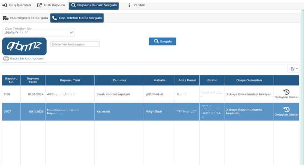This screenshot has width=304, height=165.
Task: Click history icon for application 3158
Action: (287, 92)
